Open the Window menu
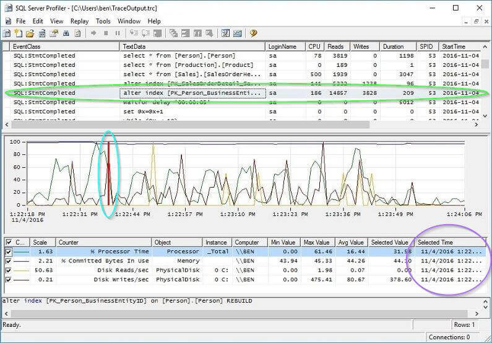Viewport: 492px width, 343px height. click(129, 21)
